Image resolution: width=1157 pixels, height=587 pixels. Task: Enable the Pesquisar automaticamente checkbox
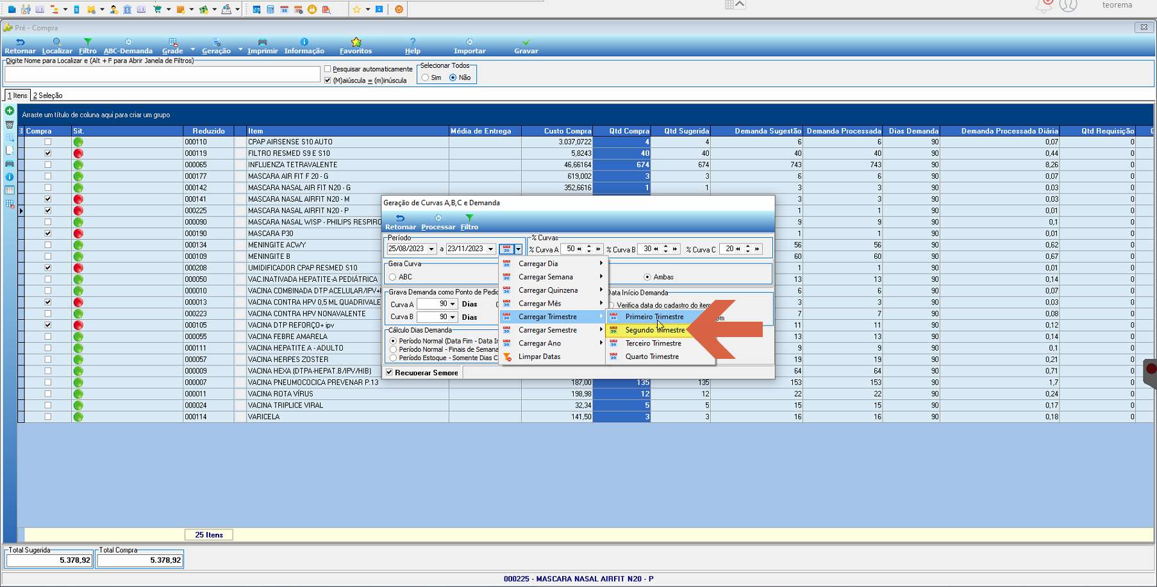pyautogui.click(x=328, y=69)
